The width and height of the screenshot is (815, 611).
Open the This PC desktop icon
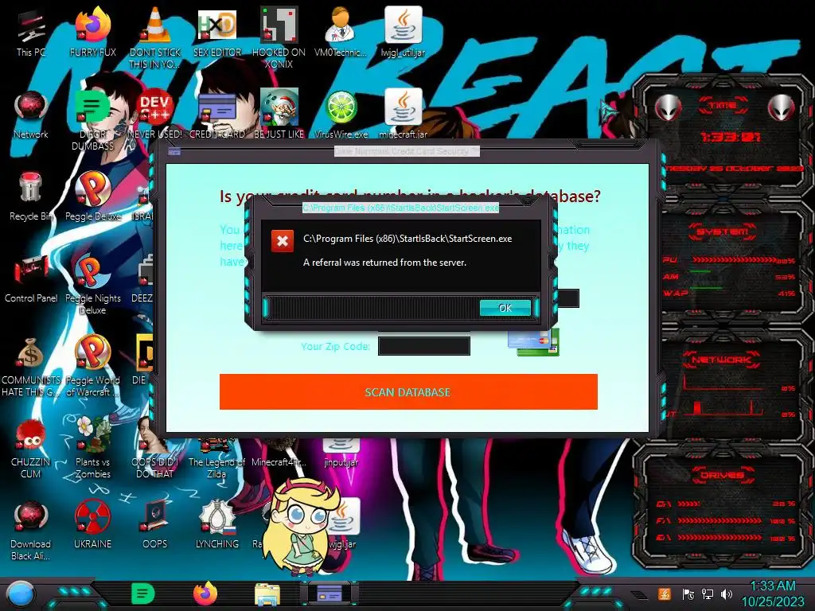coord(31,33)
